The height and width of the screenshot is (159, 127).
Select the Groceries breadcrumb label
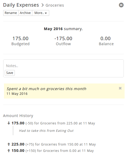tap(55, 5)
